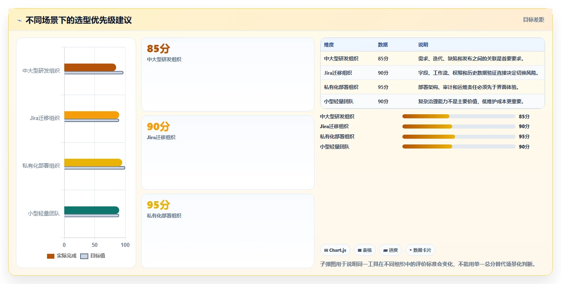The image size is (561, 284).
Task: Click the 小型轻量团队 chart axis label
Action: [x=44, y=213]
